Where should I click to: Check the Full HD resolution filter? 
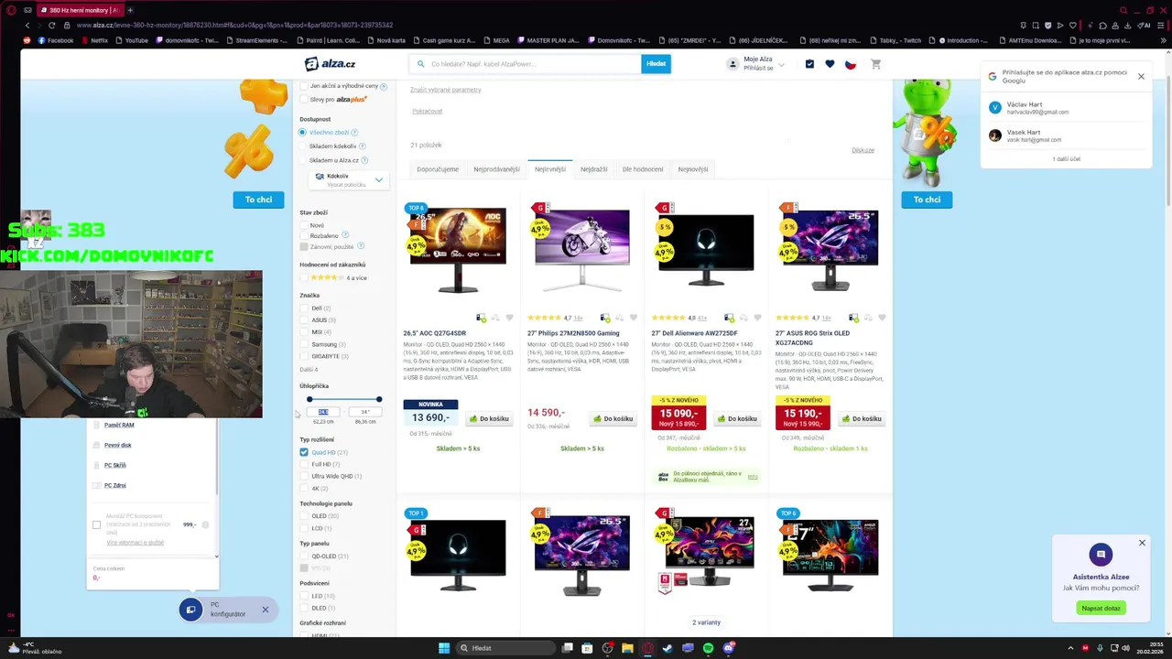tap(304, 464)
